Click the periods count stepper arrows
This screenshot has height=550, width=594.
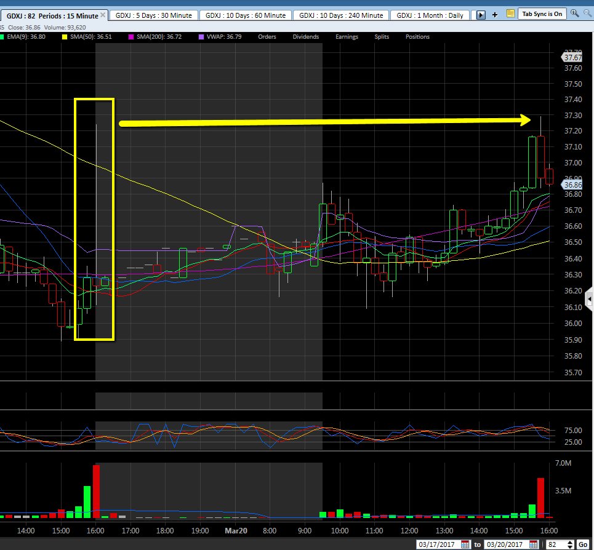click(570, 544)
